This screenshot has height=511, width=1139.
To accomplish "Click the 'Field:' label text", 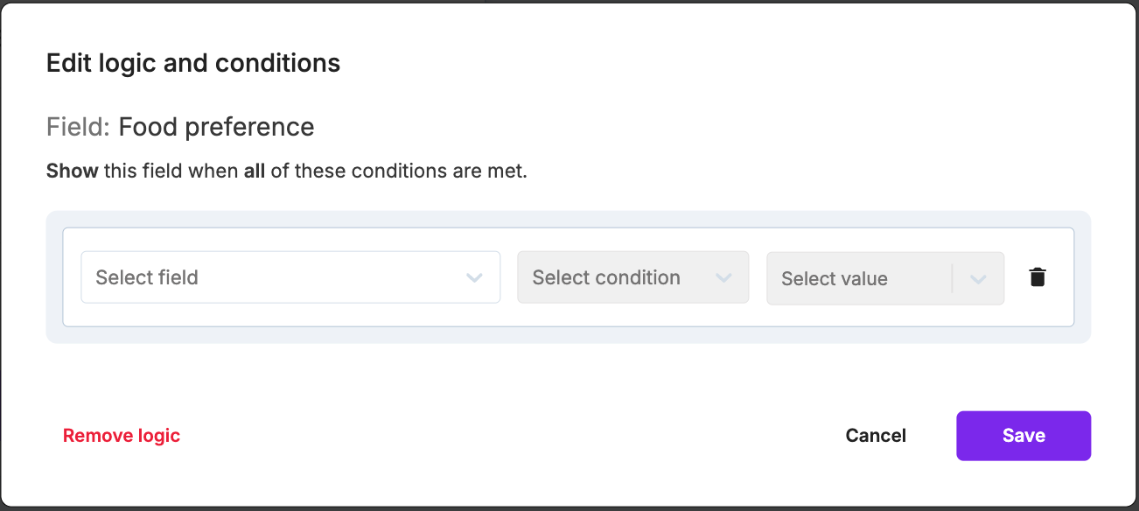I will (x=78, y=127).
